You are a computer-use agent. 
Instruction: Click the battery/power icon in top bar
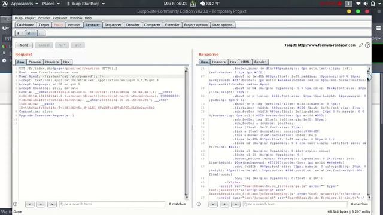click(373, 4)
